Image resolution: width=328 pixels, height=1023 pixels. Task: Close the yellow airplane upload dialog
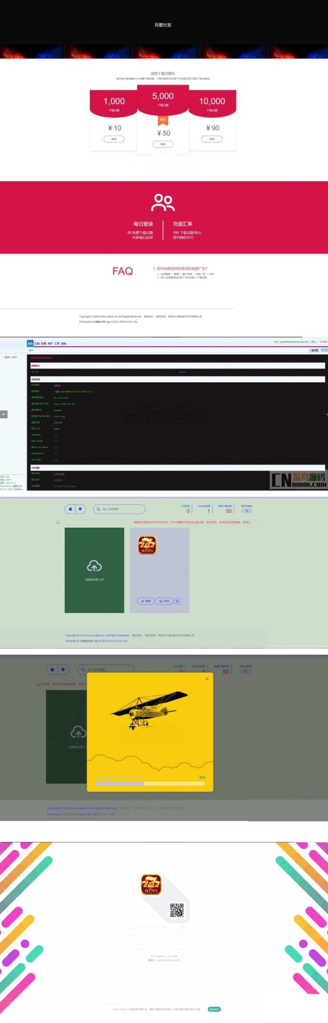(207, 679)
